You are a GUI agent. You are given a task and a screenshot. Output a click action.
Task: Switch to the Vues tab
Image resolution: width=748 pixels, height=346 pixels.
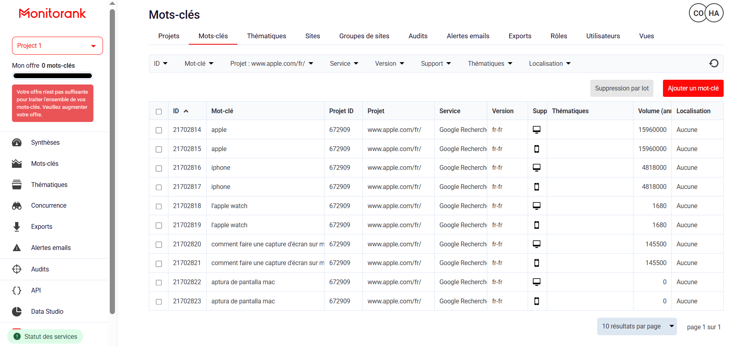click(647, 36)
